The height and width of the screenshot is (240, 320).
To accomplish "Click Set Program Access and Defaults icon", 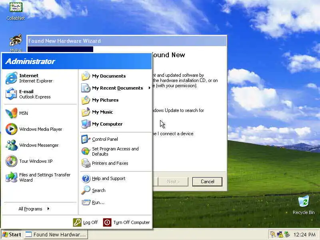I will point(86,151).
